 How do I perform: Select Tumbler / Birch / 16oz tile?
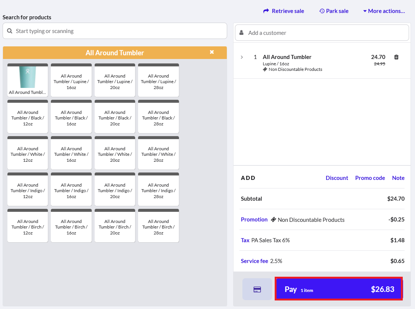(71, 226)
